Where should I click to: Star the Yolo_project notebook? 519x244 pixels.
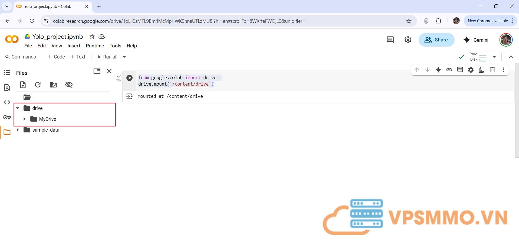click(92, 37)
